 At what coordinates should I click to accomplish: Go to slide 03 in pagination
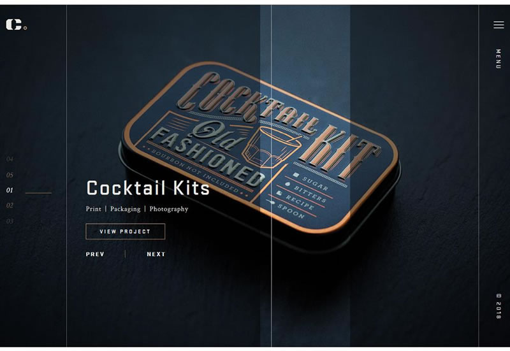coord(10,221)
